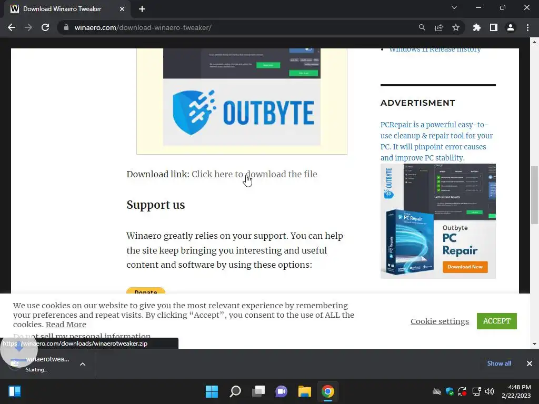
Task: Share this page via address bar icon
Action: (x=439, y=27)
